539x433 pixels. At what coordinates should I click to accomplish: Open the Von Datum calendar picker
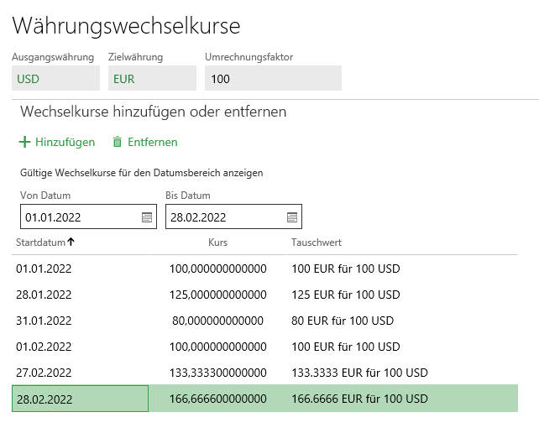click(x=147, y=217)
